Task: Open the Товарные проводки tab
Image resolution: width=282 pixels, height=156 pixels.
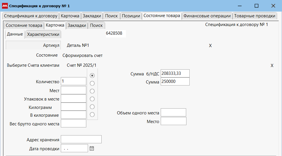Action: coord(254,16)
